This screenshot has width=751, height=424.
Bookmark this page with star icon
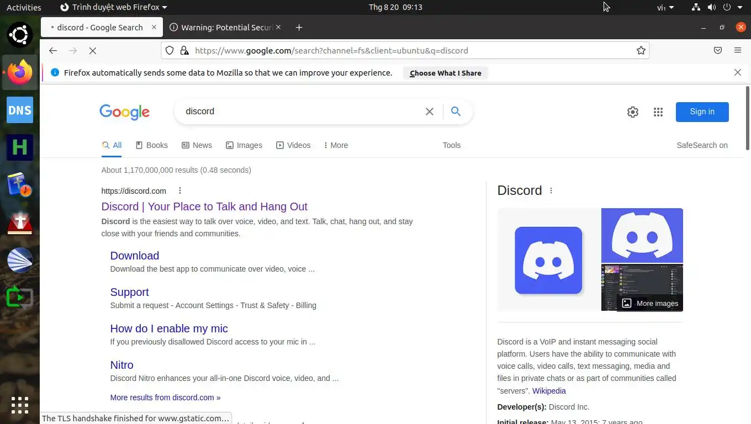[x=641, y=50]
